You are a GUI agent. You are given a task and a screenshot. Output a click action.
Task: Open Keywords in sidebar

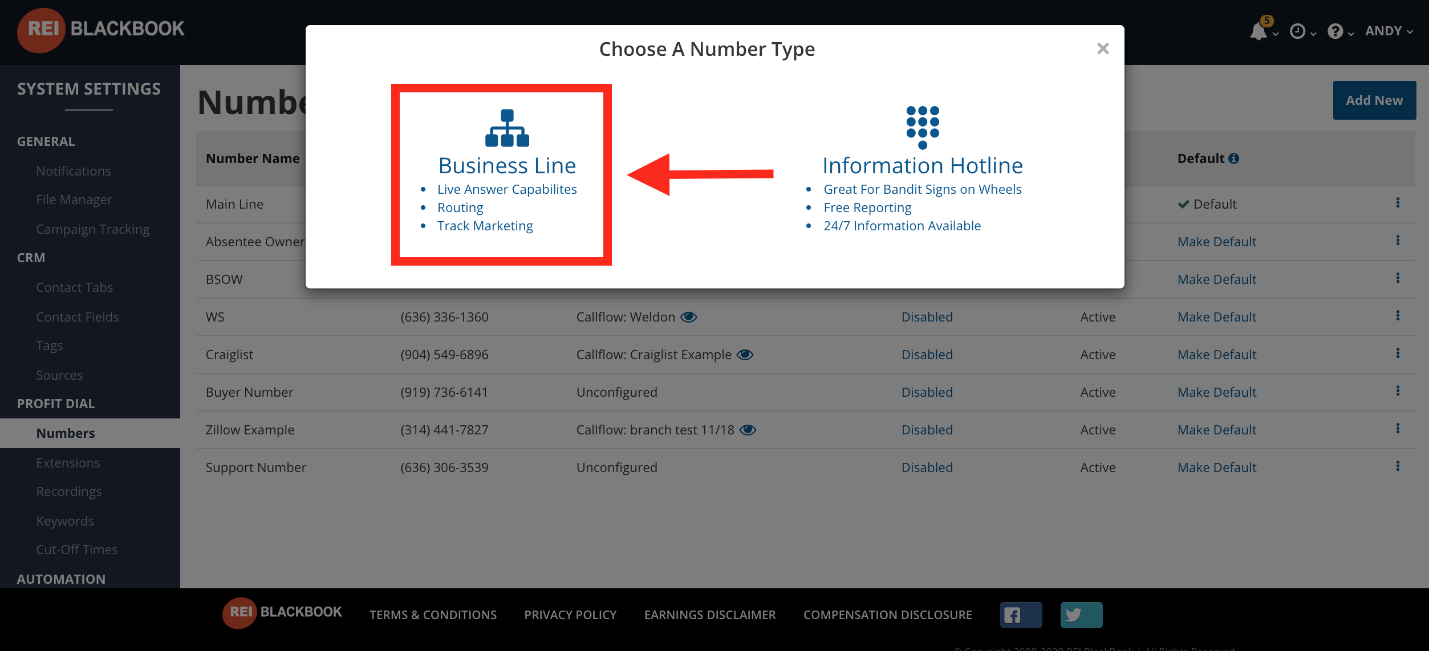(x=65, y=521)
